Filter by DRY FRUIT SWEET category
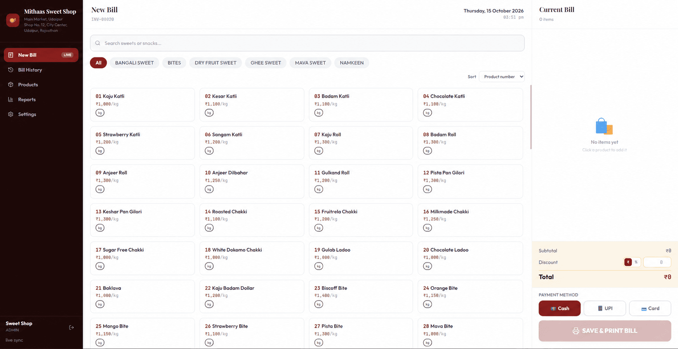 pos(216,63)
